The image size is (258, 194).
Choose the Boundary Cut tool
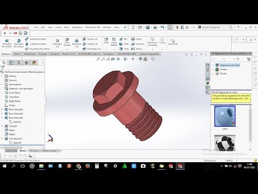pyautogui.click(x=92, y=49)
